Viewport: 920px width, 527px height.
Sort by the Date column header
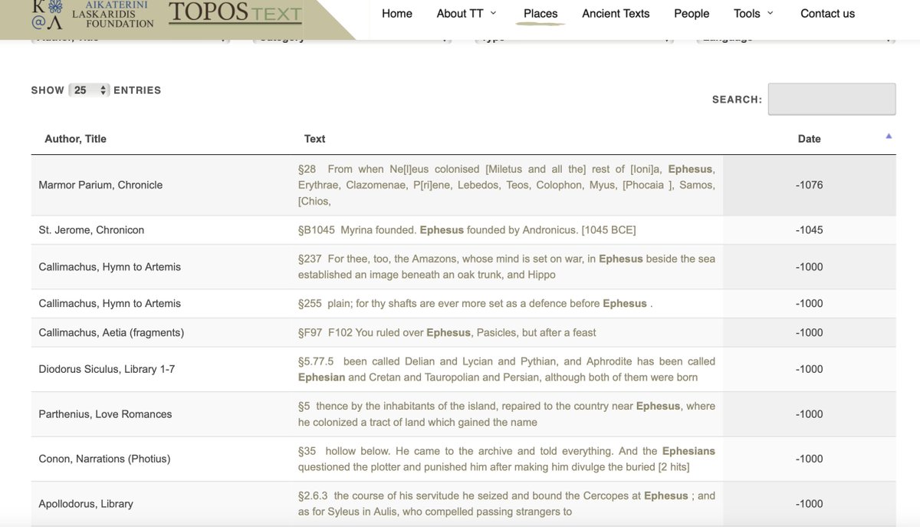(809, 139)
